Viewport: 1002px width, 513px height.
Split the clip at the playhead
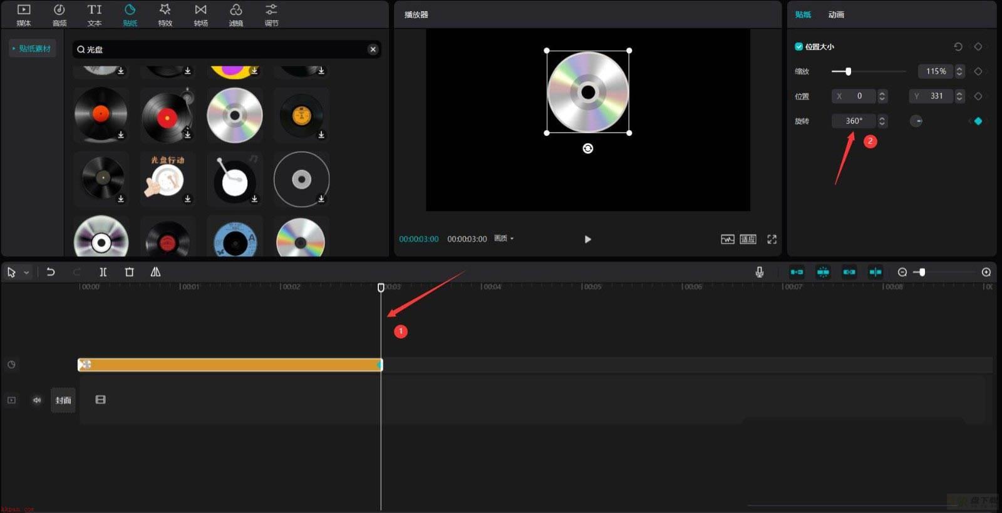[x=103, y=272]
